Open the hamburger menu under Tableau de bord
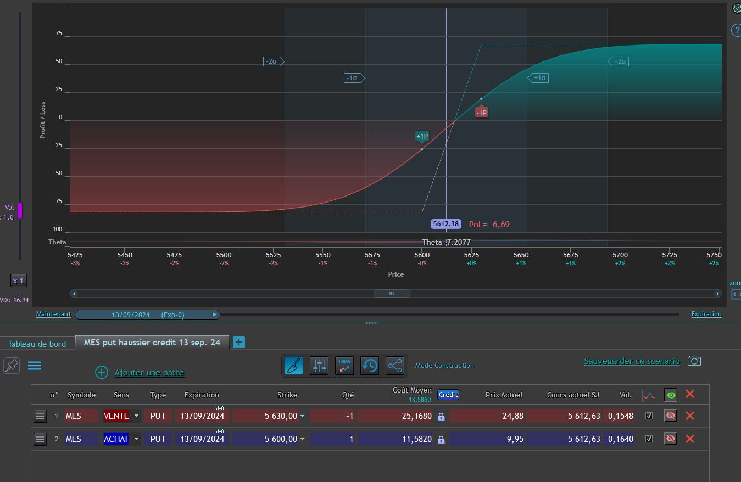This screenshot has width=741, height=482. [x=35, y=365]
